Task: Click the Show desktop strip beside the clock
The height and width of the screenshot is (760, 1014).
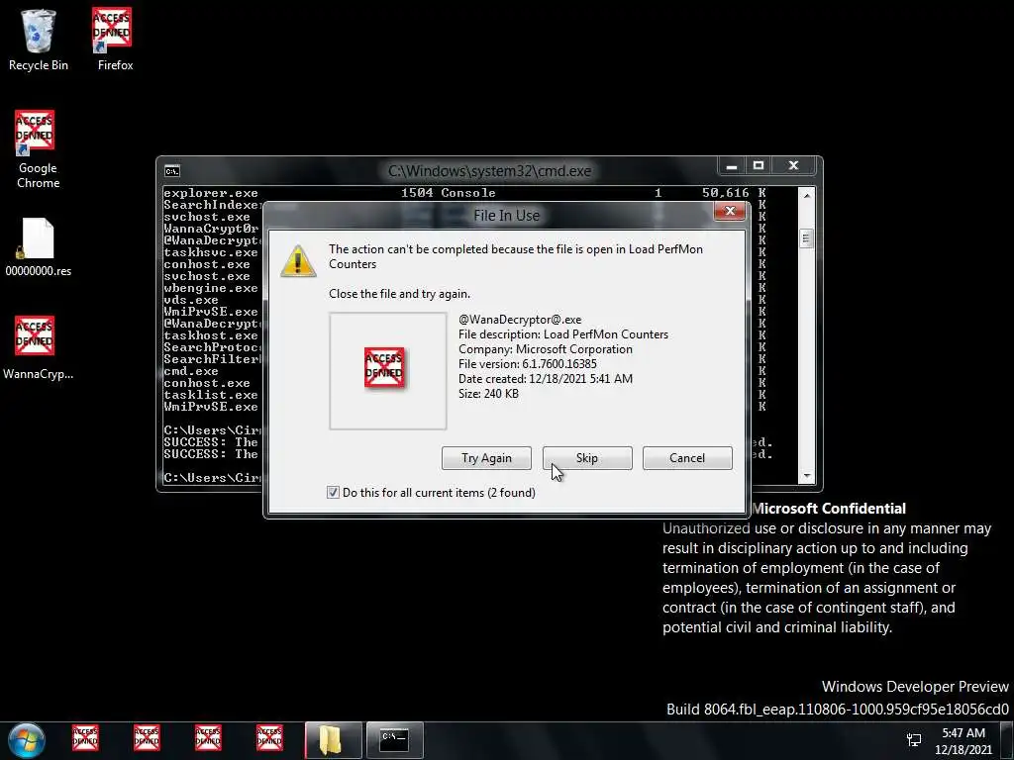Action: click(1007, 740)
